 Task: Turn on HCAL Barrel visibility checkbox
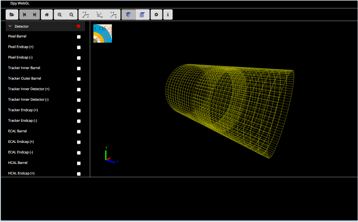(79, 163)
